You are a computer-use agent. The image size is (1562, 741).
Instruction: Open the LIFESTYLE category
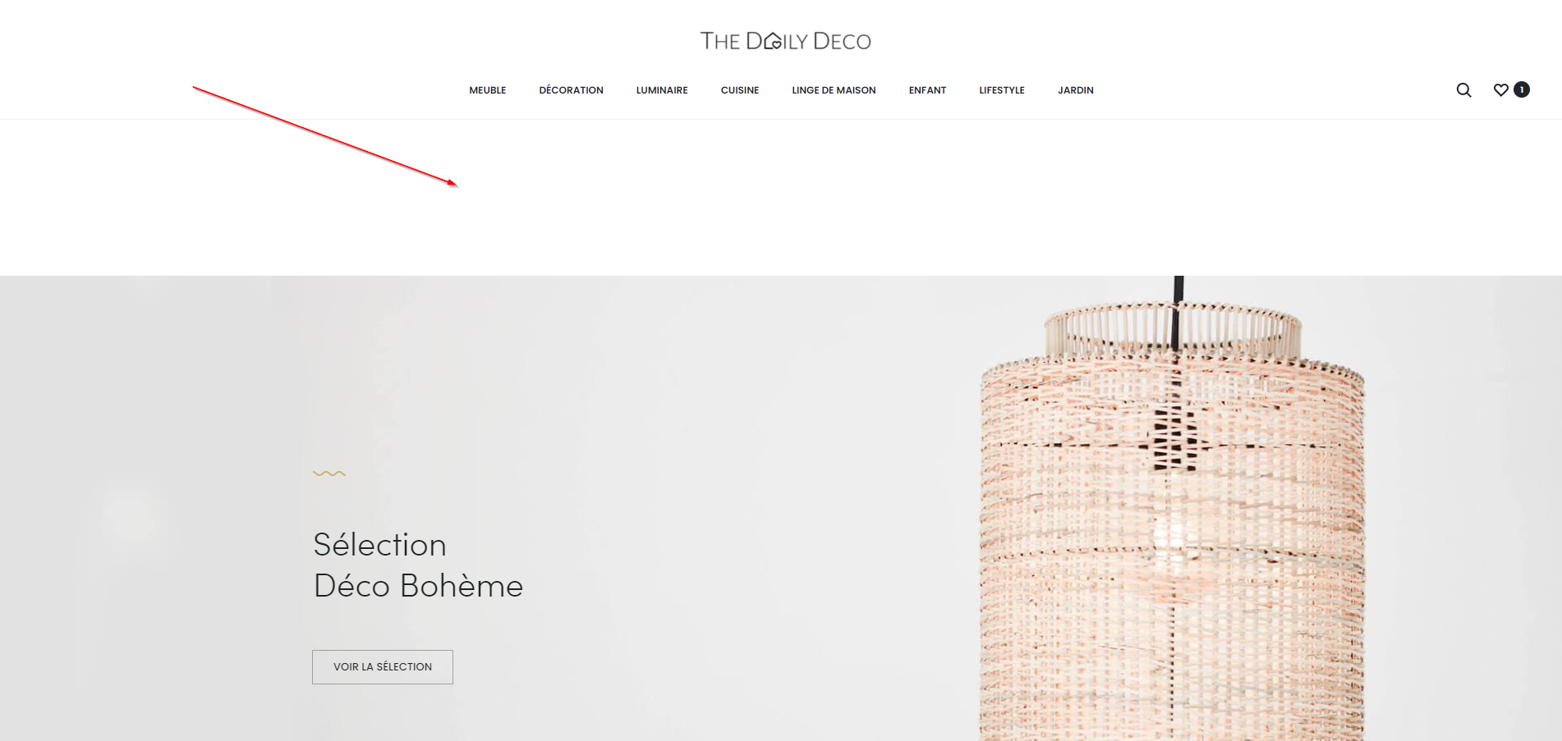[1002, 90]
